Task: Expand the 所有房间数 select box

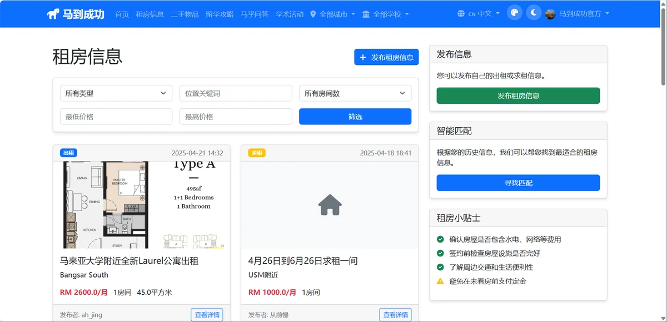Action: pyautogui.click(x=355, y=93)
